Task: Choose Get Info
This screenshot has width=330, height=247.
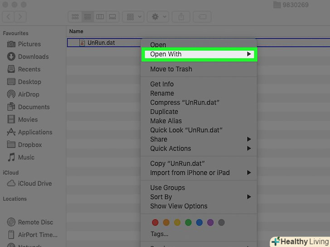Action: [x=199, y=84]
